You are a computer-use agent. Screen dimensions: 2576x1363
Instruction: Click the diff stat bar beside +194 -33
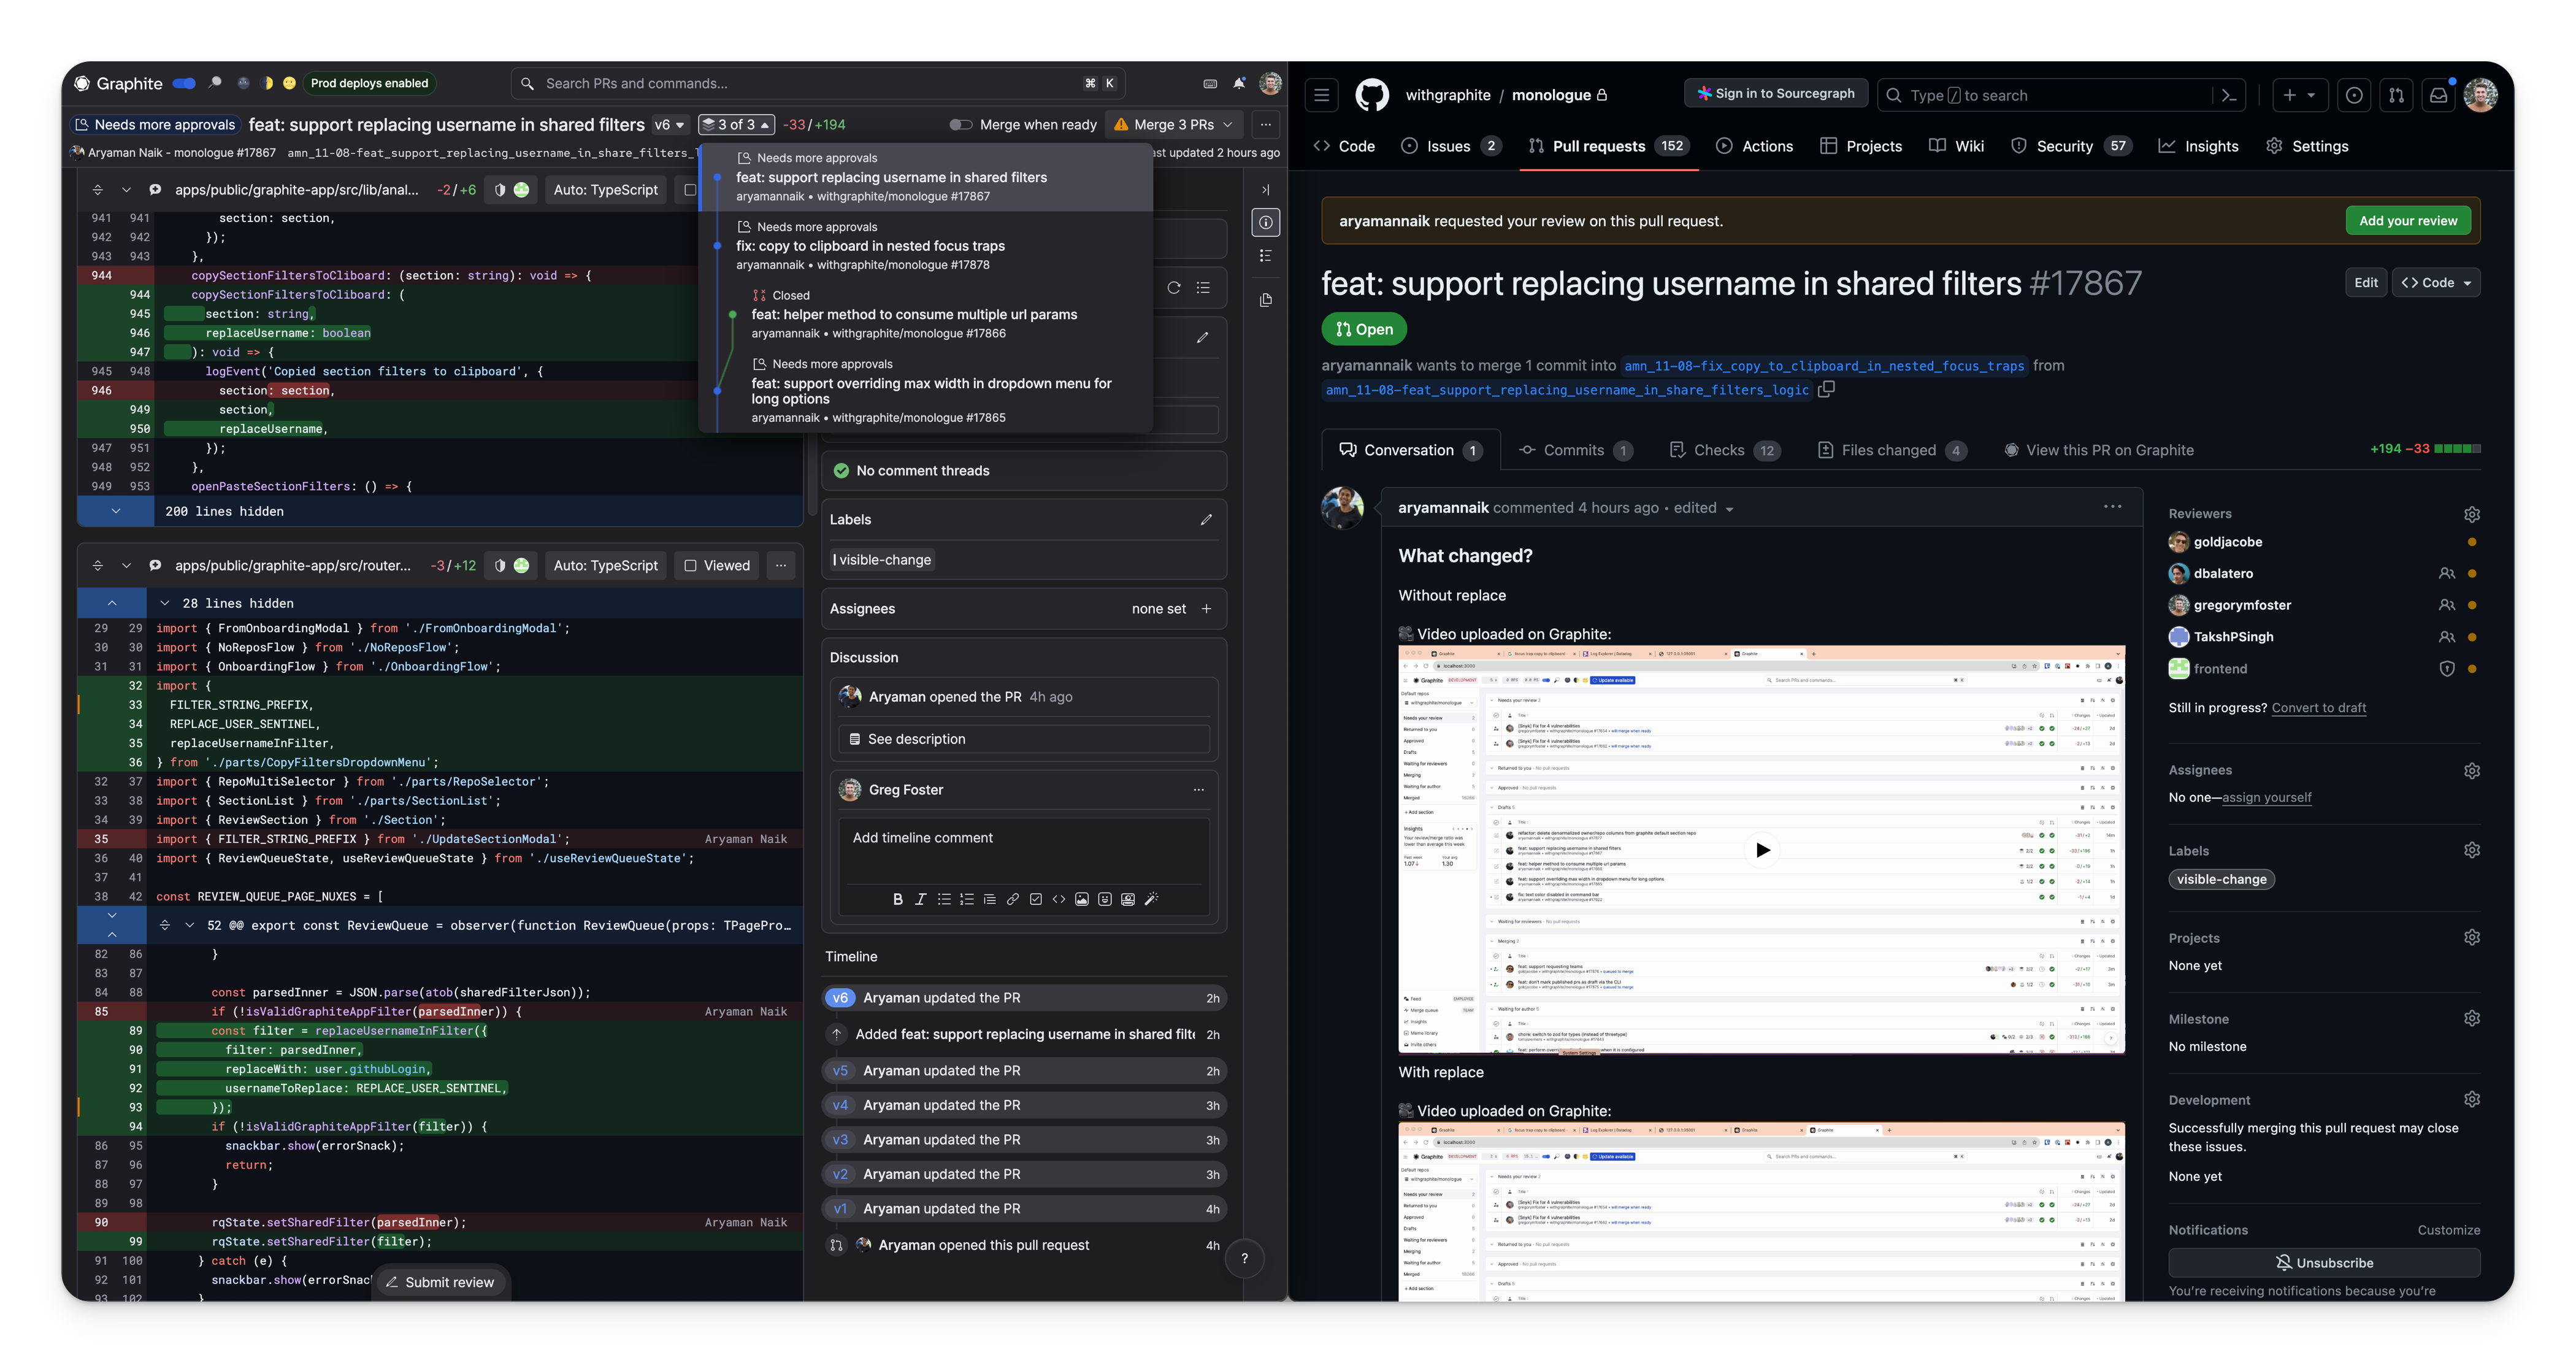(2455, 449)
